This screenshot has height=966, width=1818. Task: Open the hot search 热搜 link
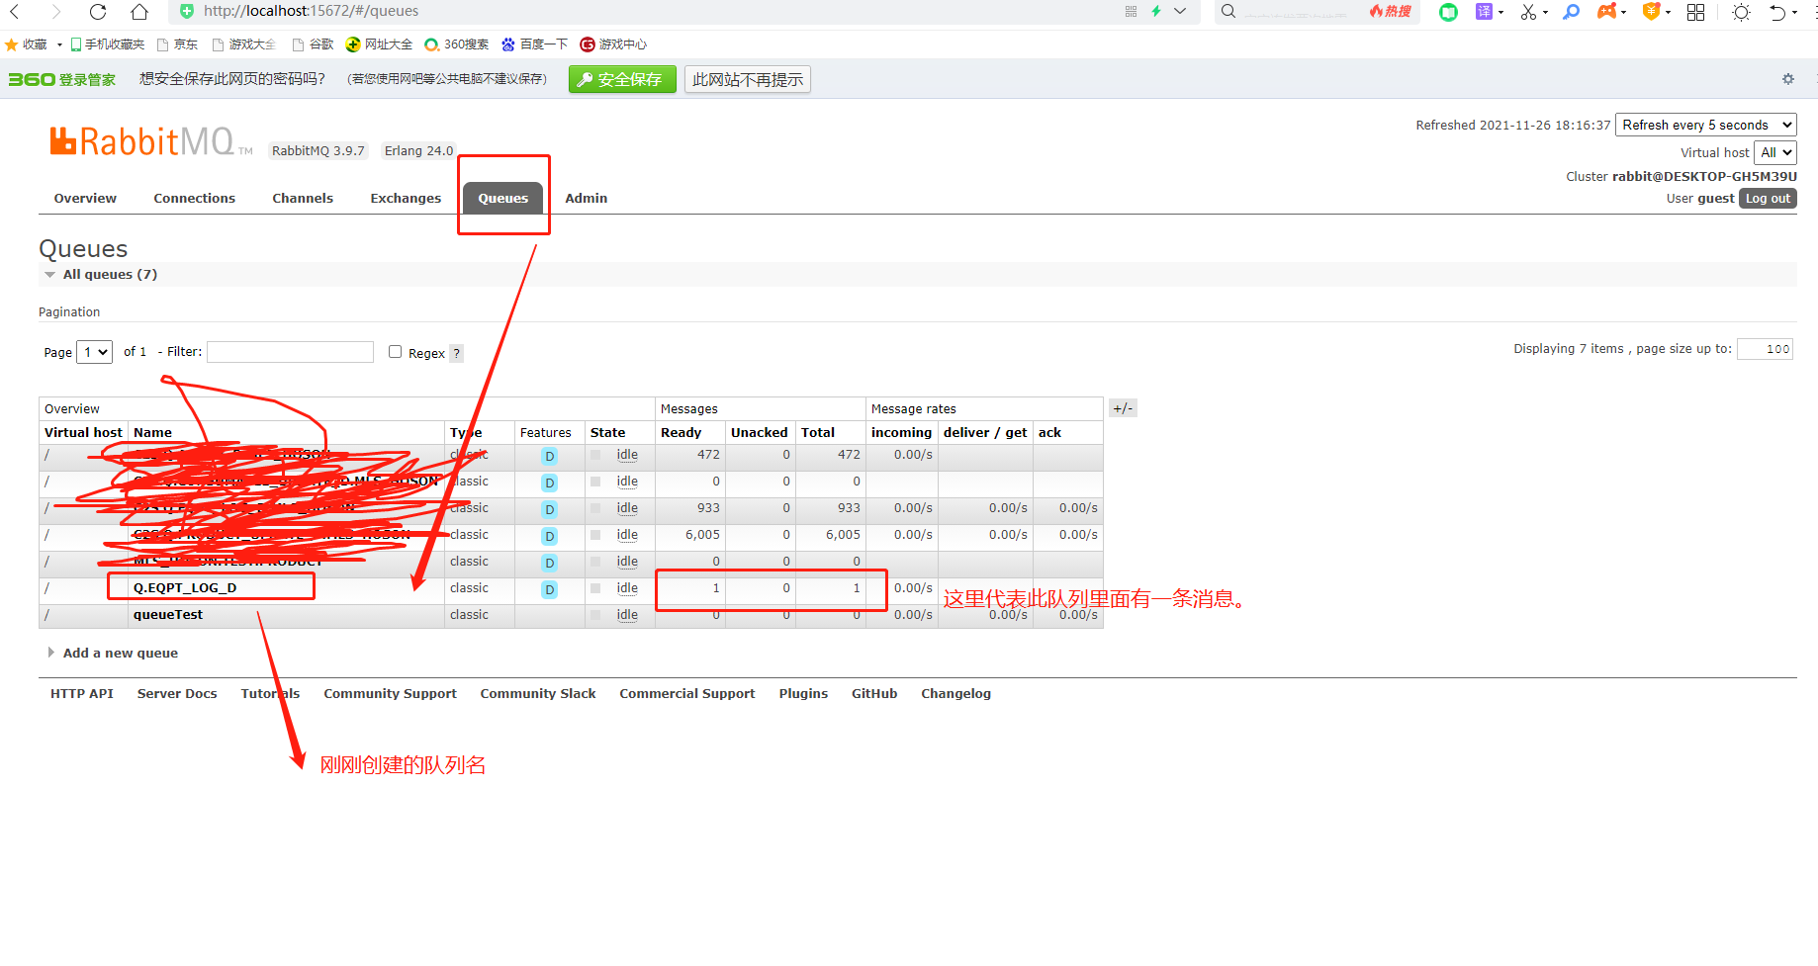click(x=1391, y=12)
